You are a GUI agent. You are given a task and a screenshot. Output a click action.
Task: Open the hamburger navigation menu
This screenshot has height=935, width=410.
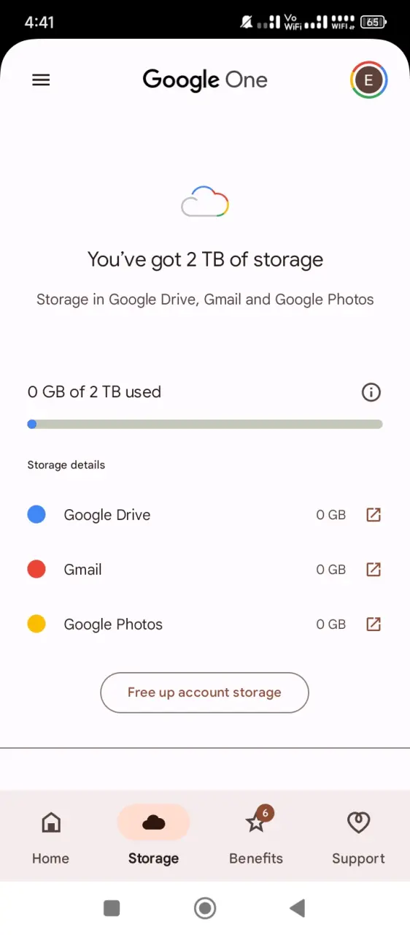[42, 80]
